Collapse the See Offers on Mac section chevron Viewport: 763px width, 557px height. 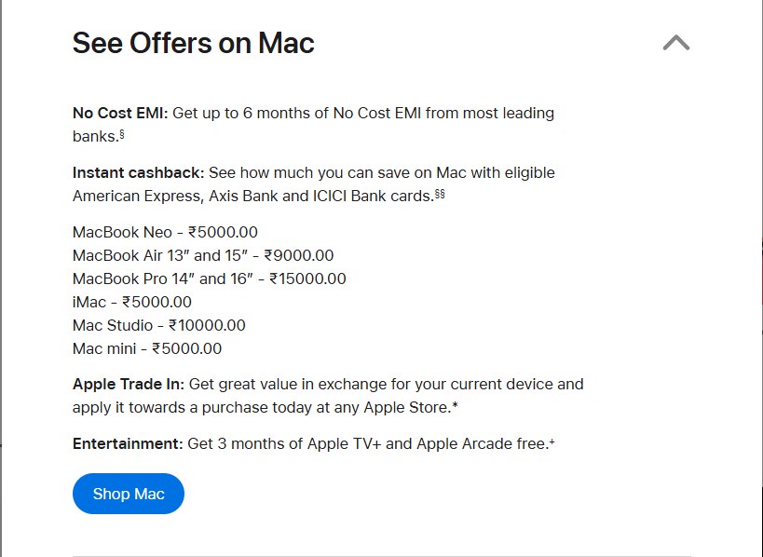click(676, 42)
